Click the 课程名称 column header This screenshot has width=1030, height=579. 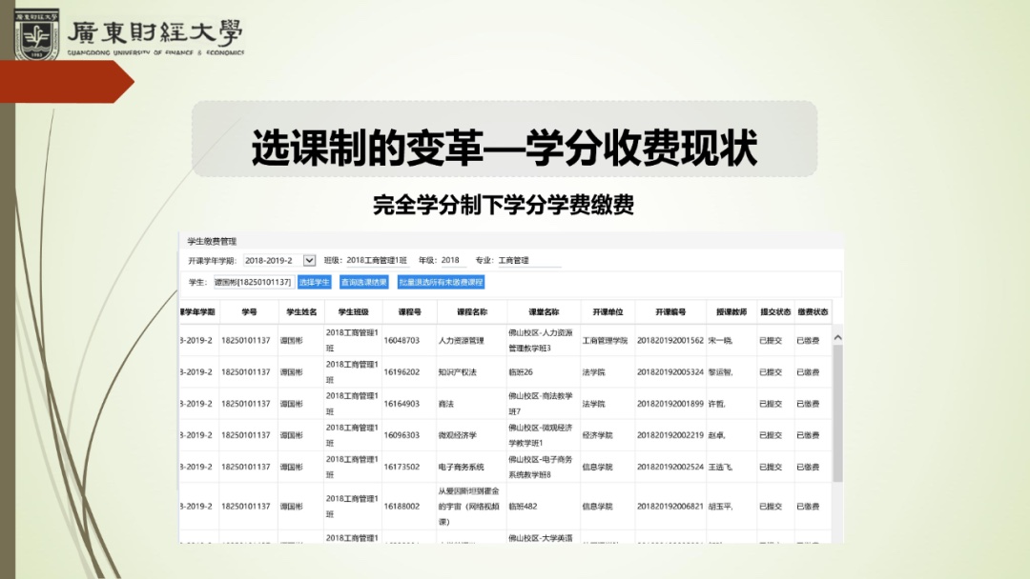[x=471, y=311]
